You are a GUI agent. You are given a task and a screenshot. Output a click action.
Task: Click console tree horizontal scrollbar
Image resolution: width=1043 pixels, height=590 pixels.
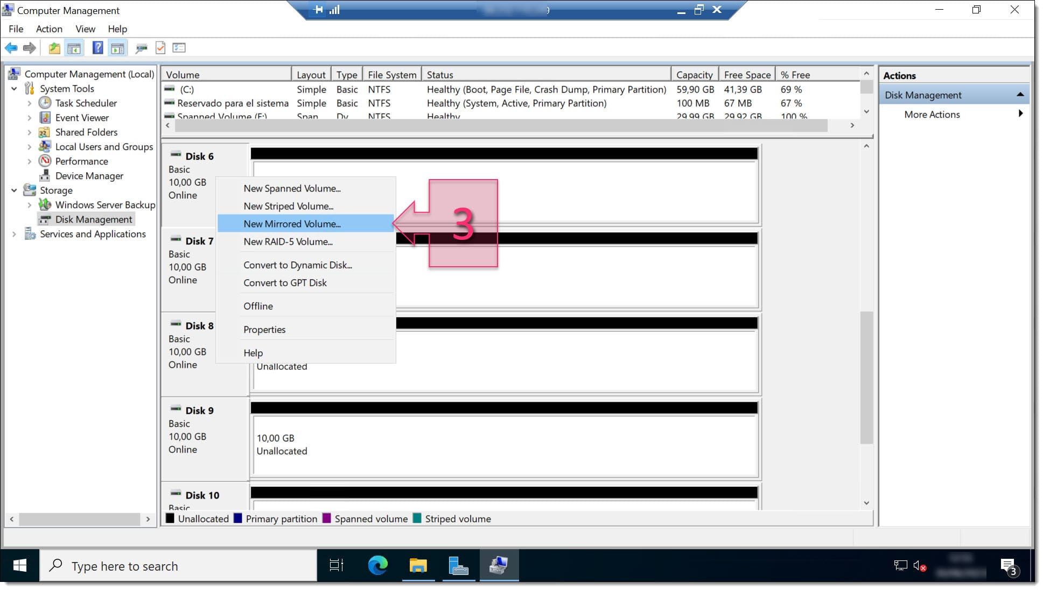tap(79, 519)
